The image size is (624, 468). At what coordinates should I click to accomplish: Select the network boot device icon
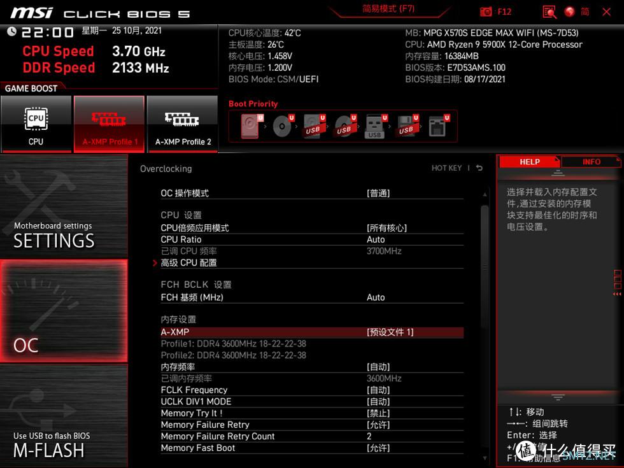pyautogui.click(x=439, y=126)
